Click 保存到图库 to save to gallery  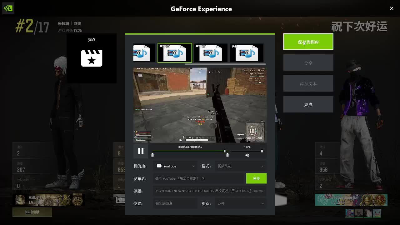[x=308, y=42]
